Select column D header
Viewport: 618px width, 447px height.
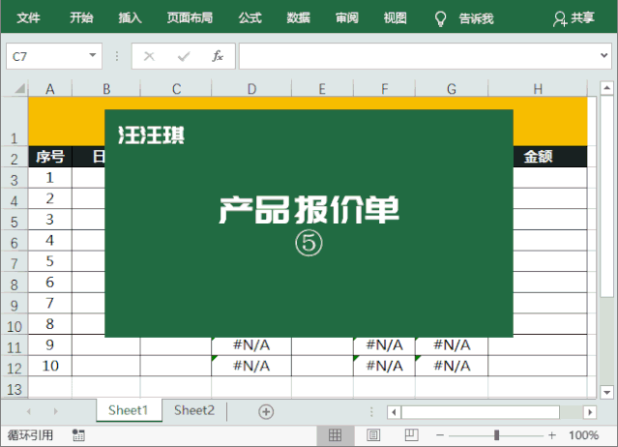(251, 89)
